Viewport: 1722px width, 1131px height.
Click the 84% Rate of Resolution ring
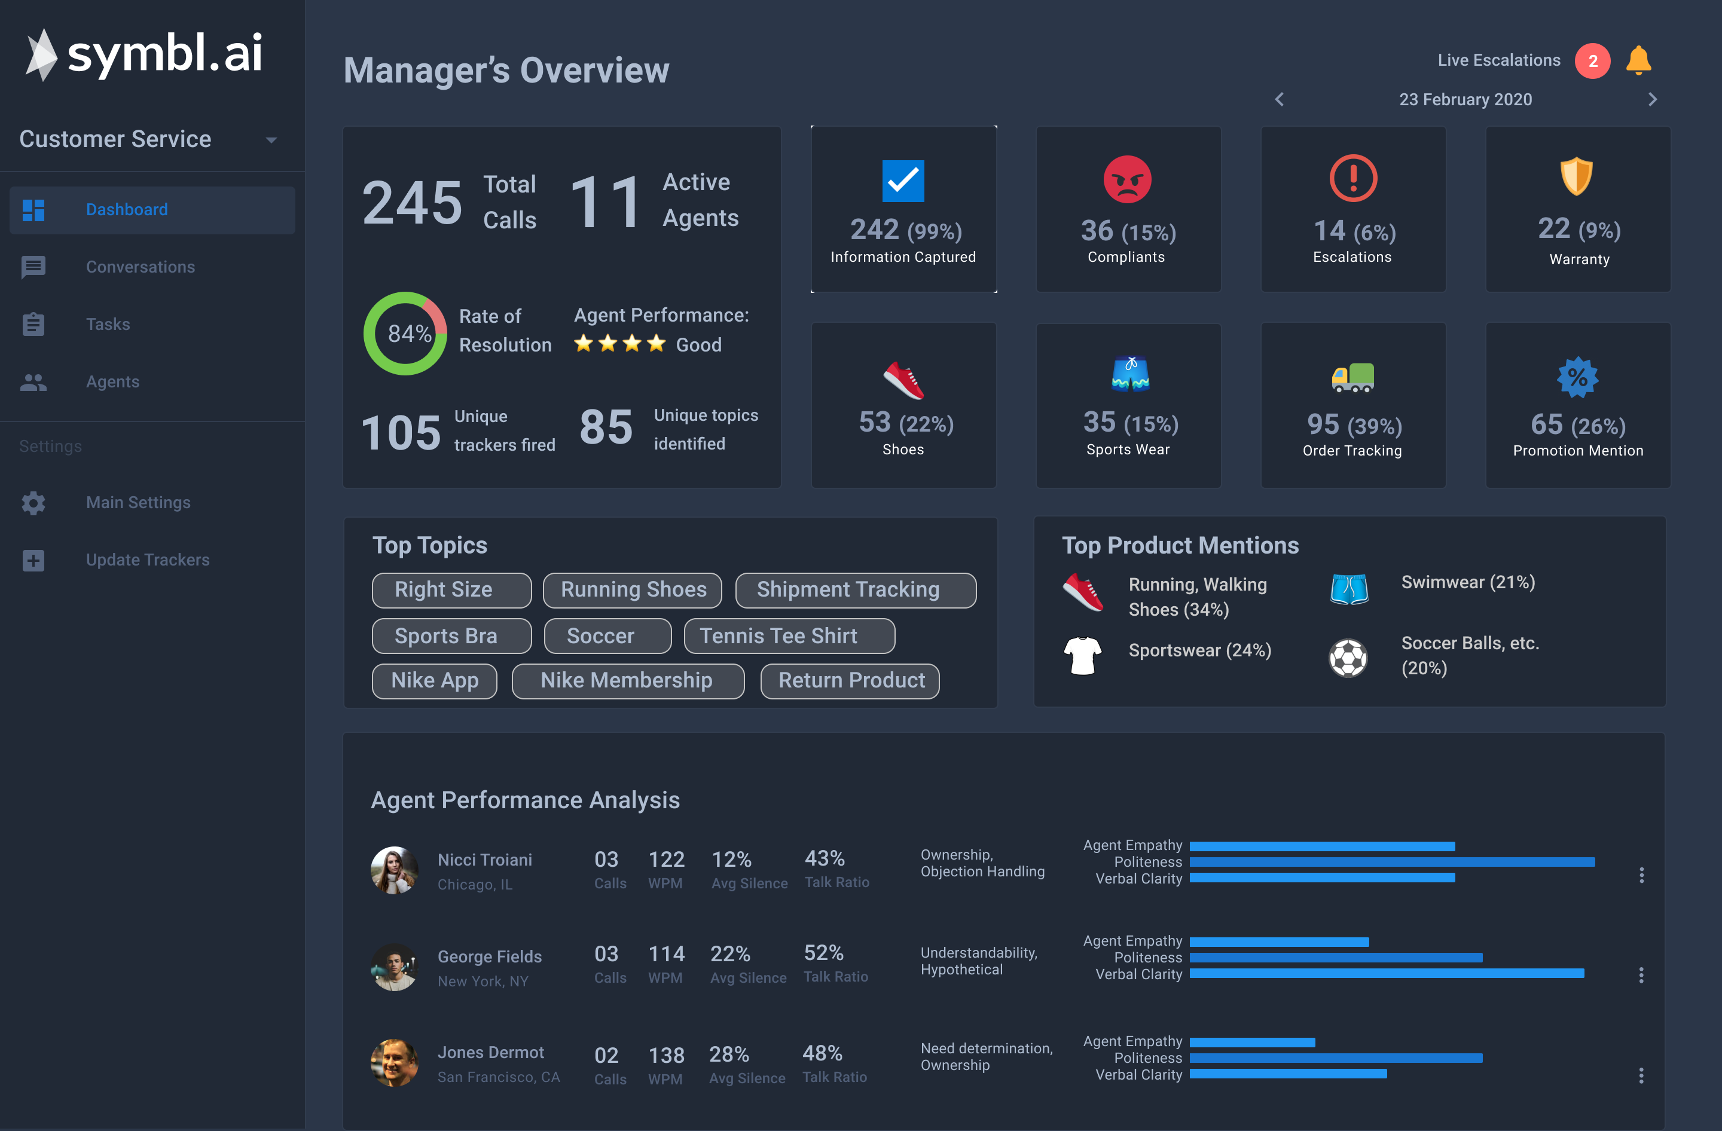click(x=405, y=334)
